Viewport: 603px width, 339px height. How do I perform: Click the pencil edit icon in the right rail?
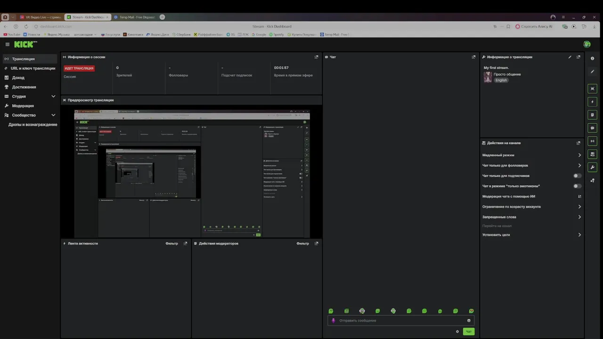click(x=593, y=72)
